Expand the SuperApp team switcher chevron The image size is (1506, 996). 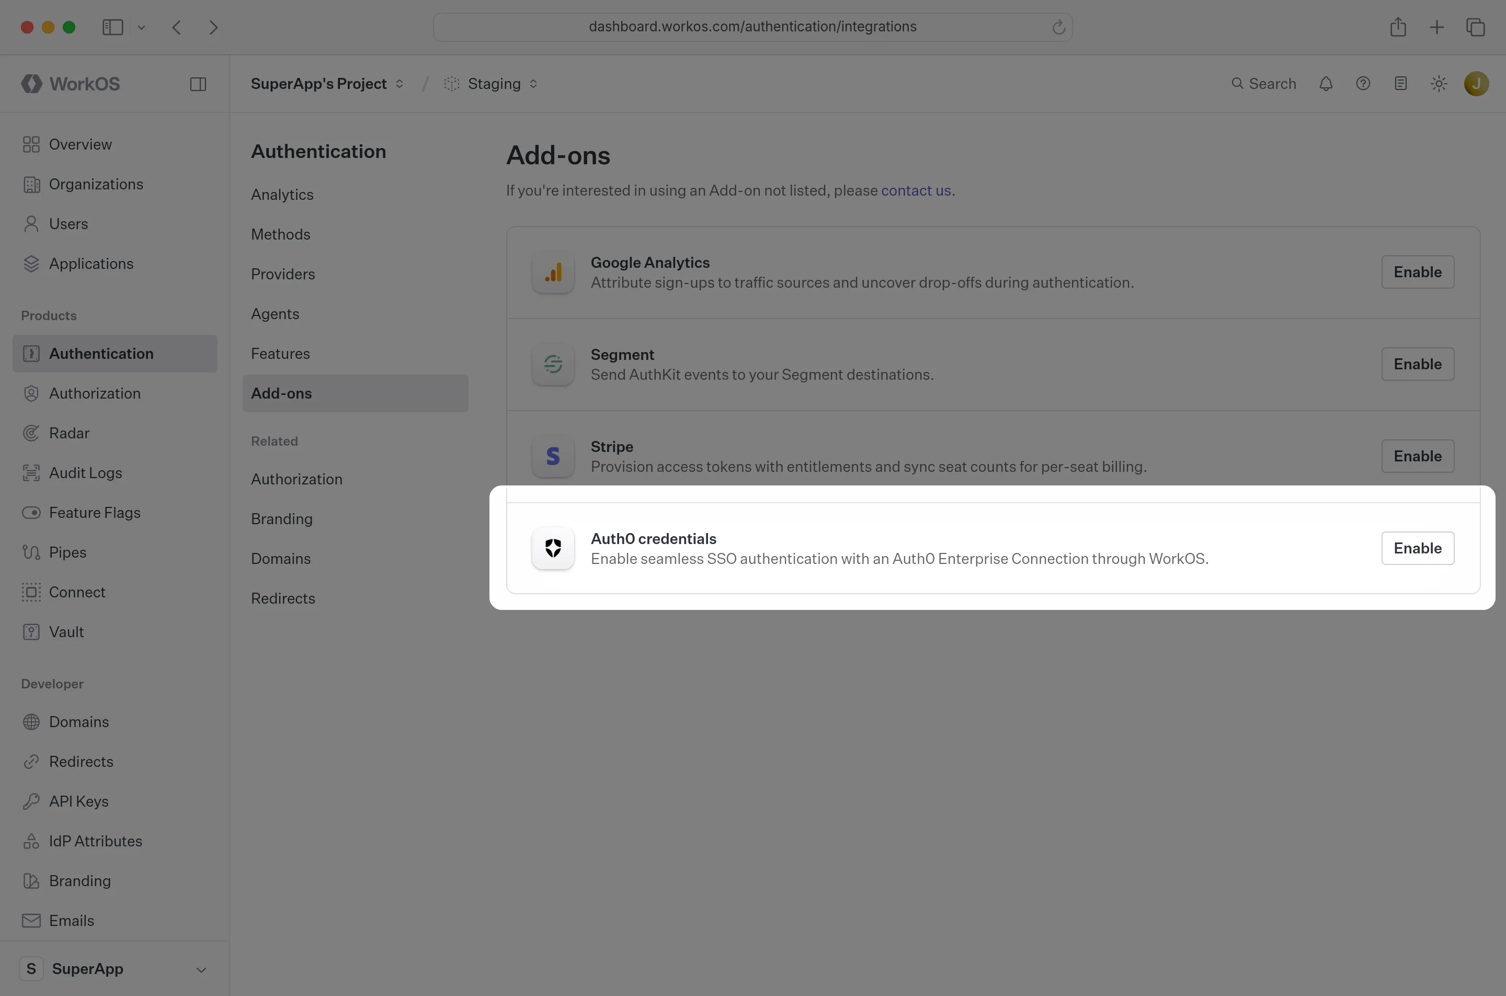point(201,969)
